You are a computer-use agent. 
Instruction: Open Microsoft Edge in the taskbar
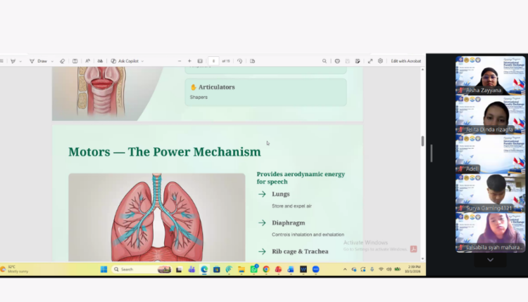tap(204, 270)
